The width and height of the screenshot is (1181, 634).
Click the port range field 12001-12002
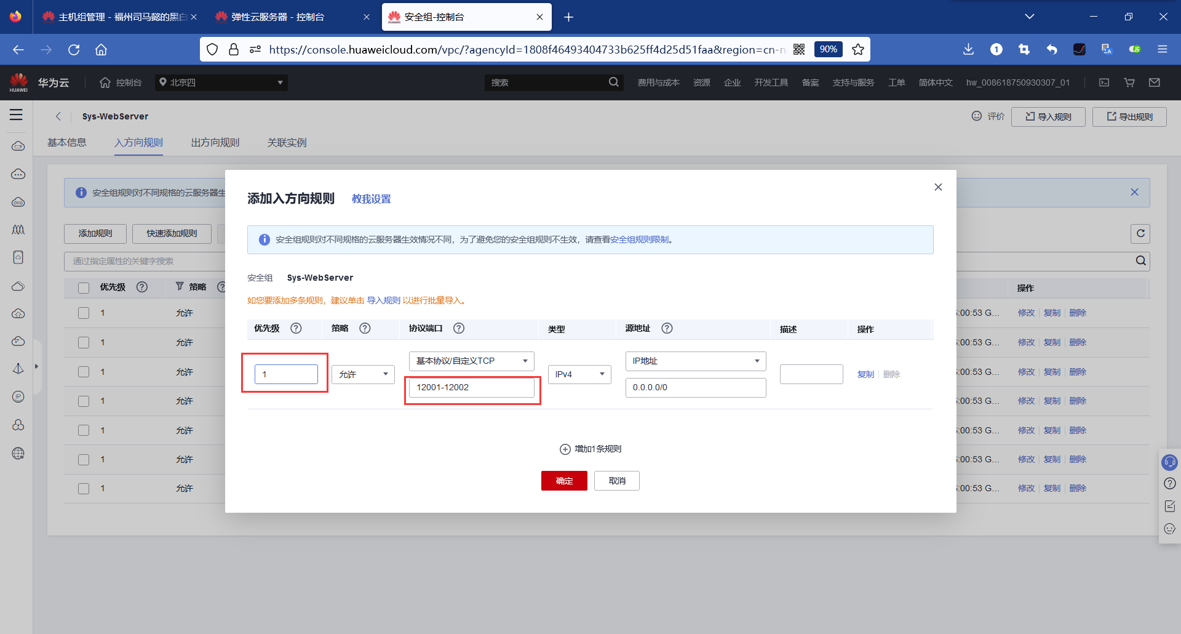click(471, 388)
